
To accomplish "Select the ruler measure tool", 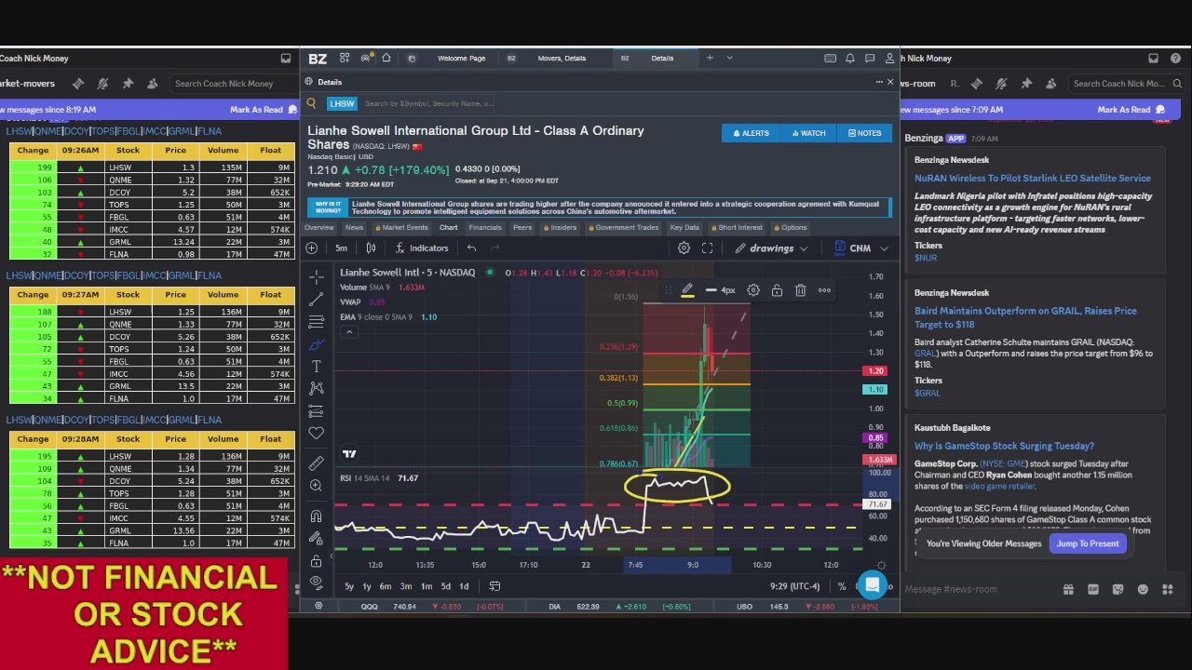I will pyautogui.click(x=317, y=462).
